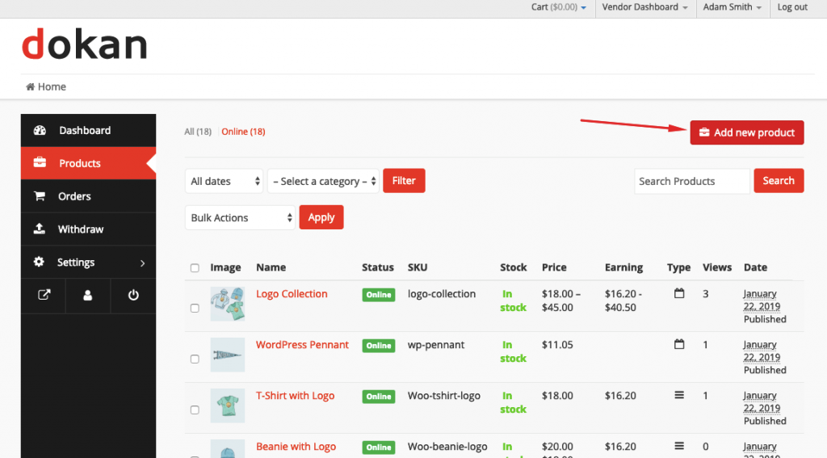The width and height of the screenshot is (827, 458).
Task: Click the SKU column header
Action: click(418, 267)
